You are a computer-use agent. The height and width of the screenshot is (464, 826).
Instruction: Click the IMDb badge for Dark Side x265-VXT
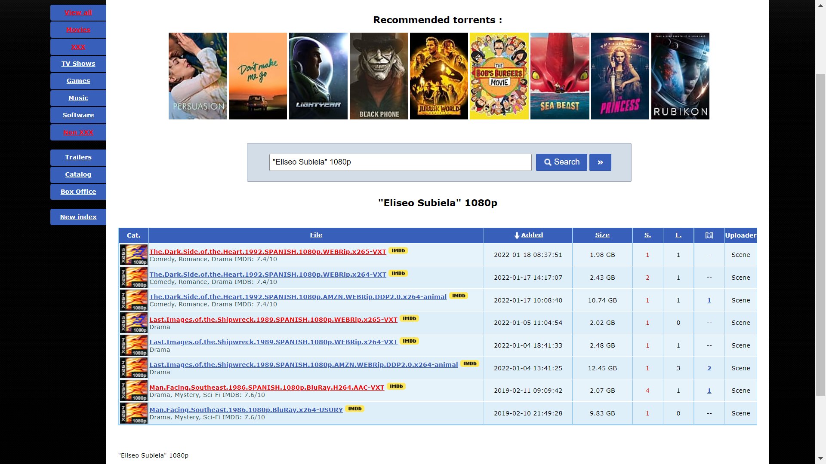pos(398,250)
